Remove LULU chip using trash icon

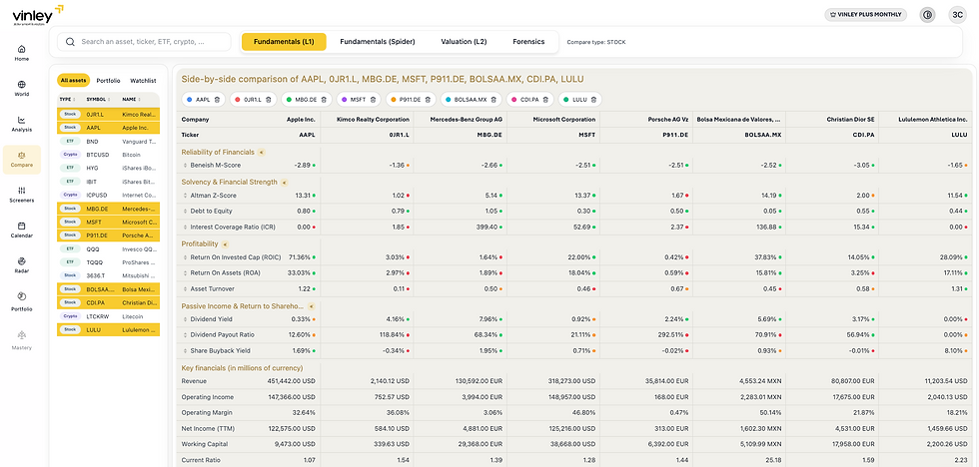coord(593,99)
